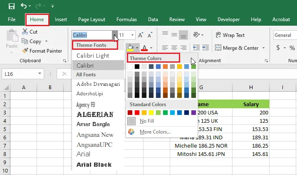Choose Algerian font from list
The image size is (297, 175).
click(x=98, y=114)
